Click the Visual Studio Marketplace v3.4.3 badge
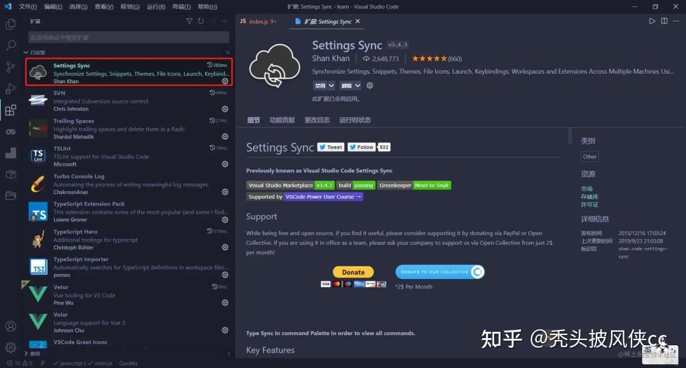 [290, 186]
